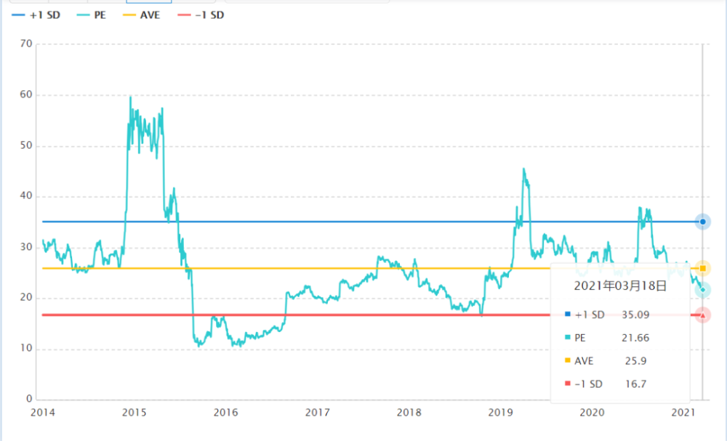Click the red -1 SD end marker

(702, 315)
